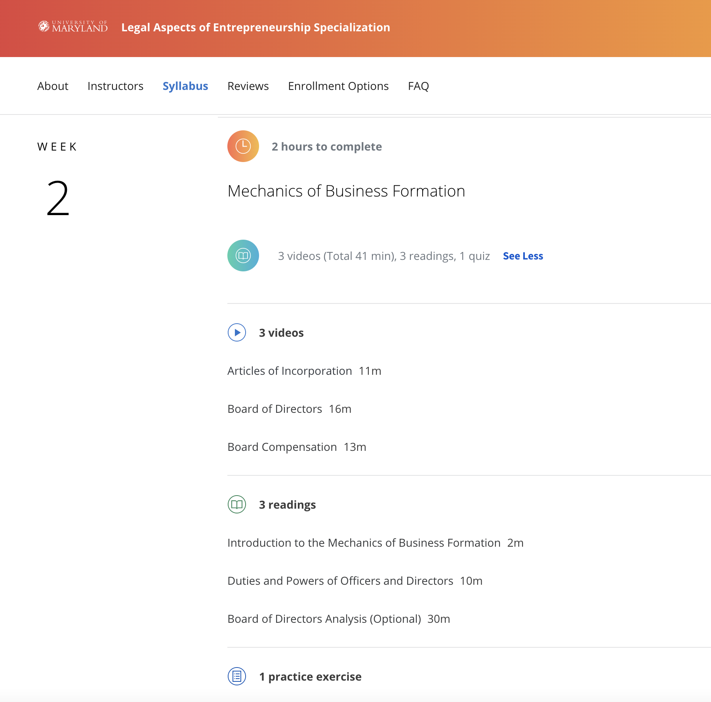Select the Syllabus tab
Viewport: 711px width, 702px height.
(x=185, y=86)
